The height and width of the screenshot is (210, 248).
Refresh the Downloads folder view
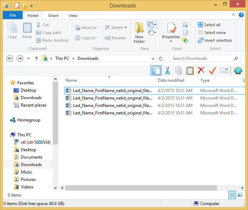click(161, 58)
